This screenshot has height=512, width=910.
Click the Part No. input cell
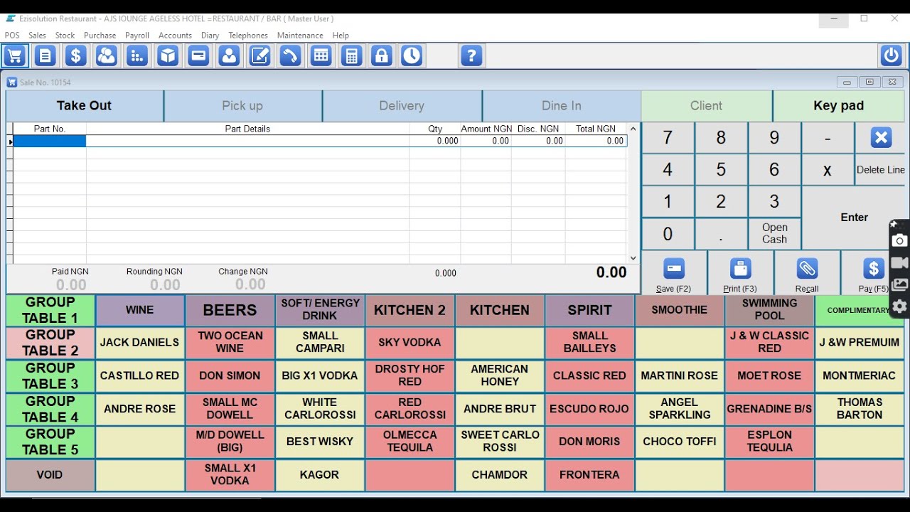click(50, 142)
